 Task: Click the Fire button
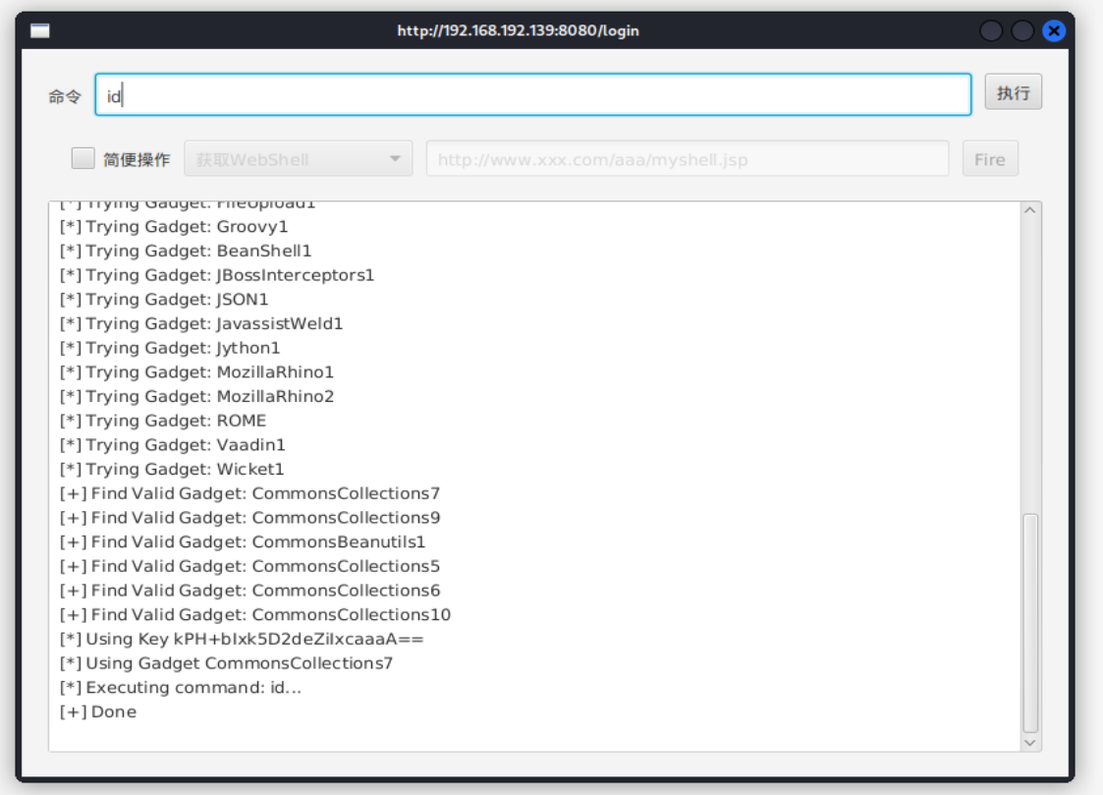point(990,159)
